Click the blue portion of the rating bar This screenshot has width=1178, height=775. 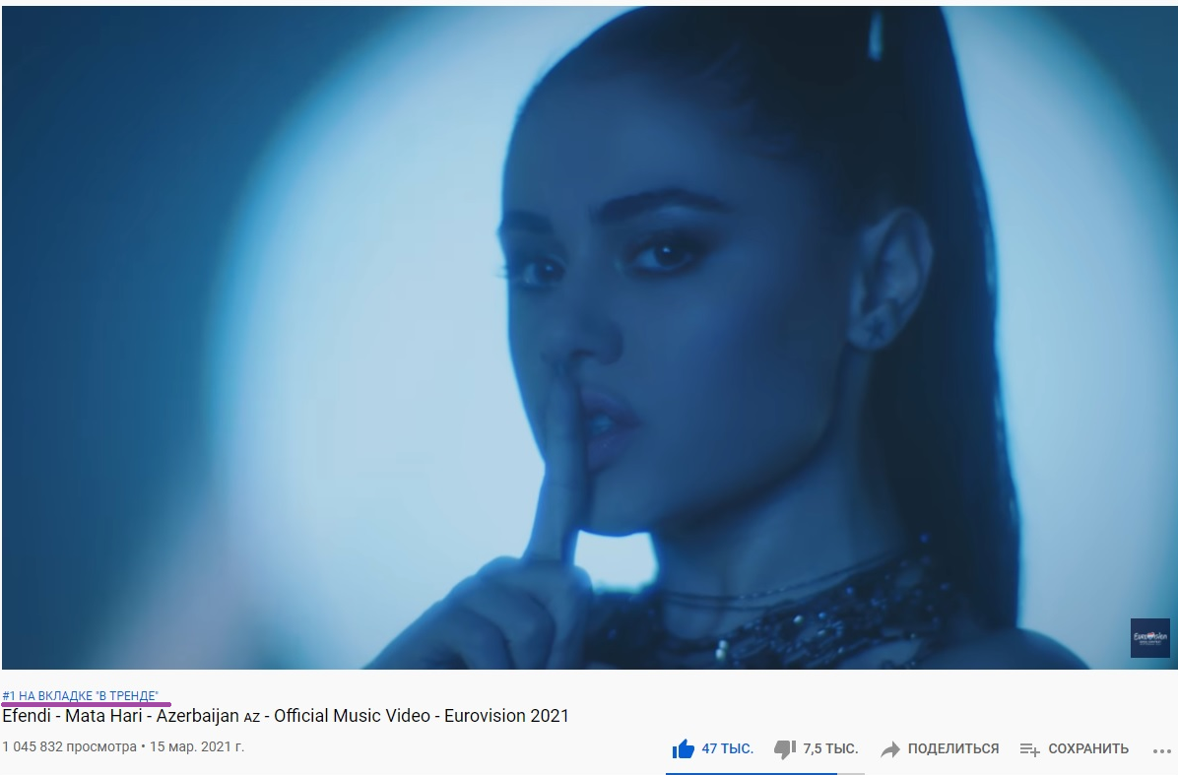pyautogui.click(x=752, y=773)
